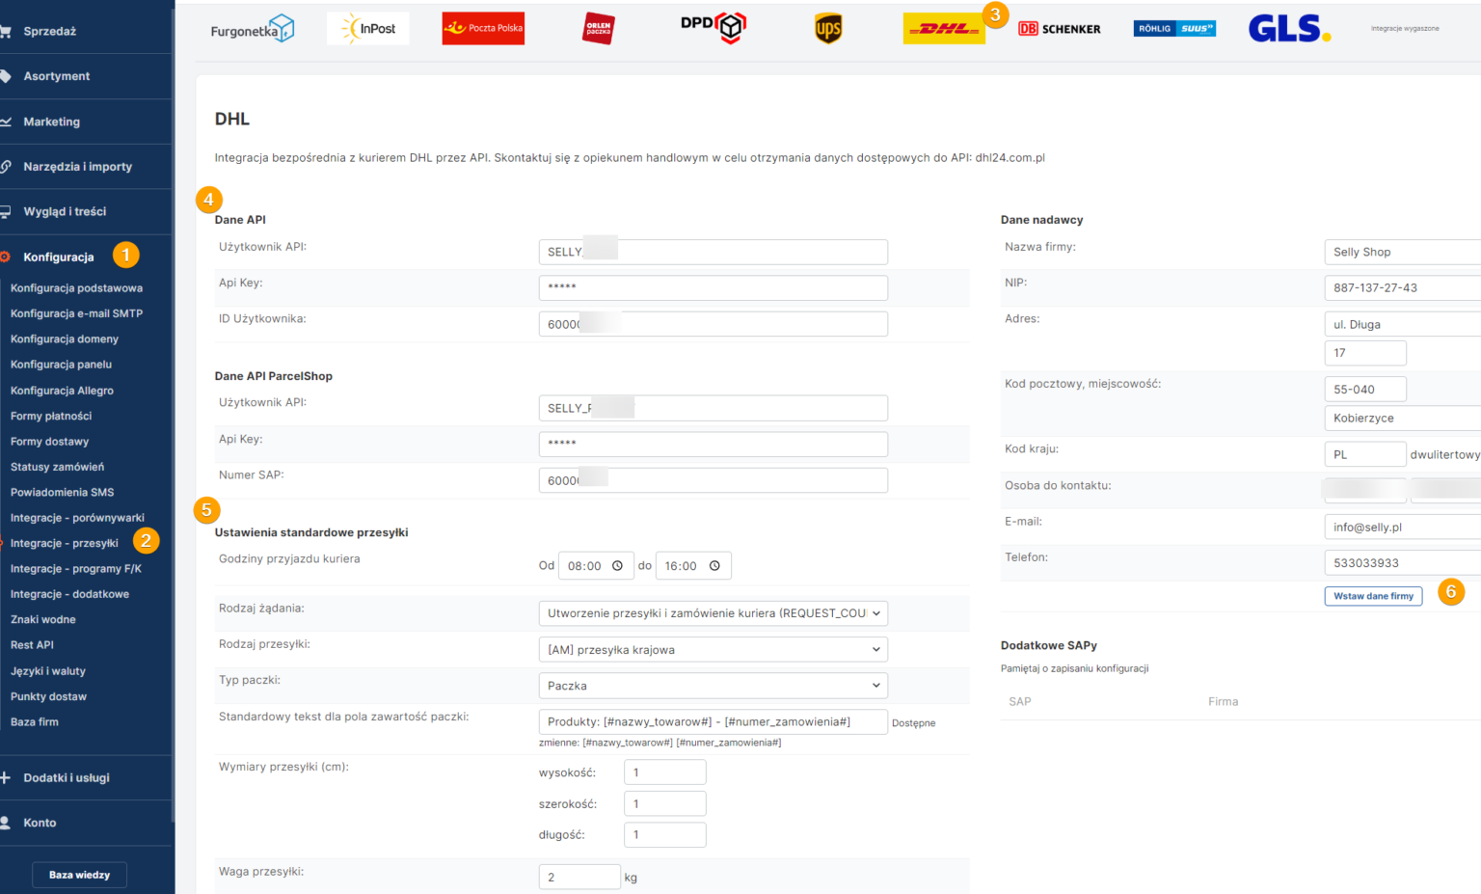Click the Wstaw dane firmy button

pyautogui.click(x=1373, y=596)
